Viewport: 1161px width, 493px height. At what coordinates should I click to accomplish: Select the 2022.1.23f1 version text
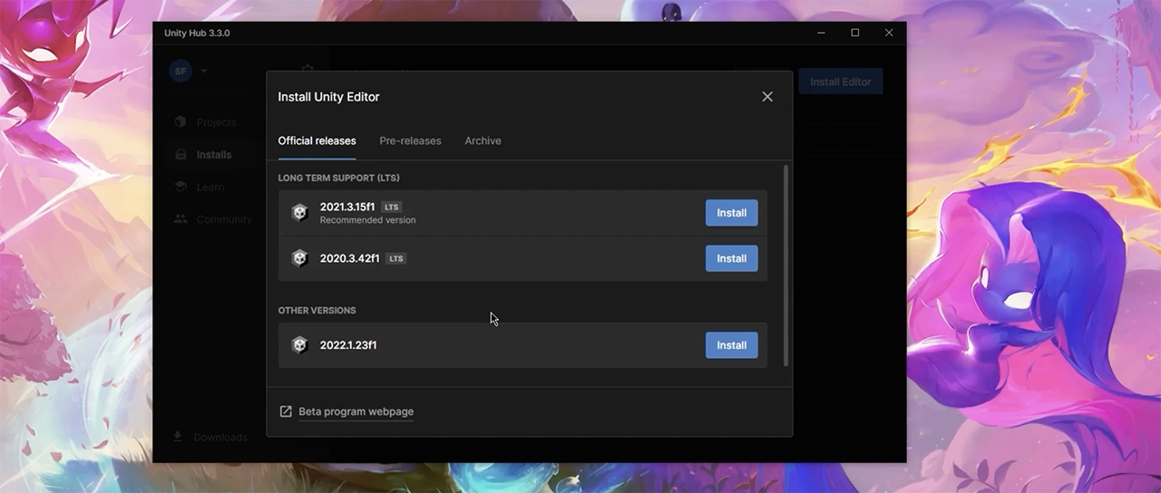[348, 345]
